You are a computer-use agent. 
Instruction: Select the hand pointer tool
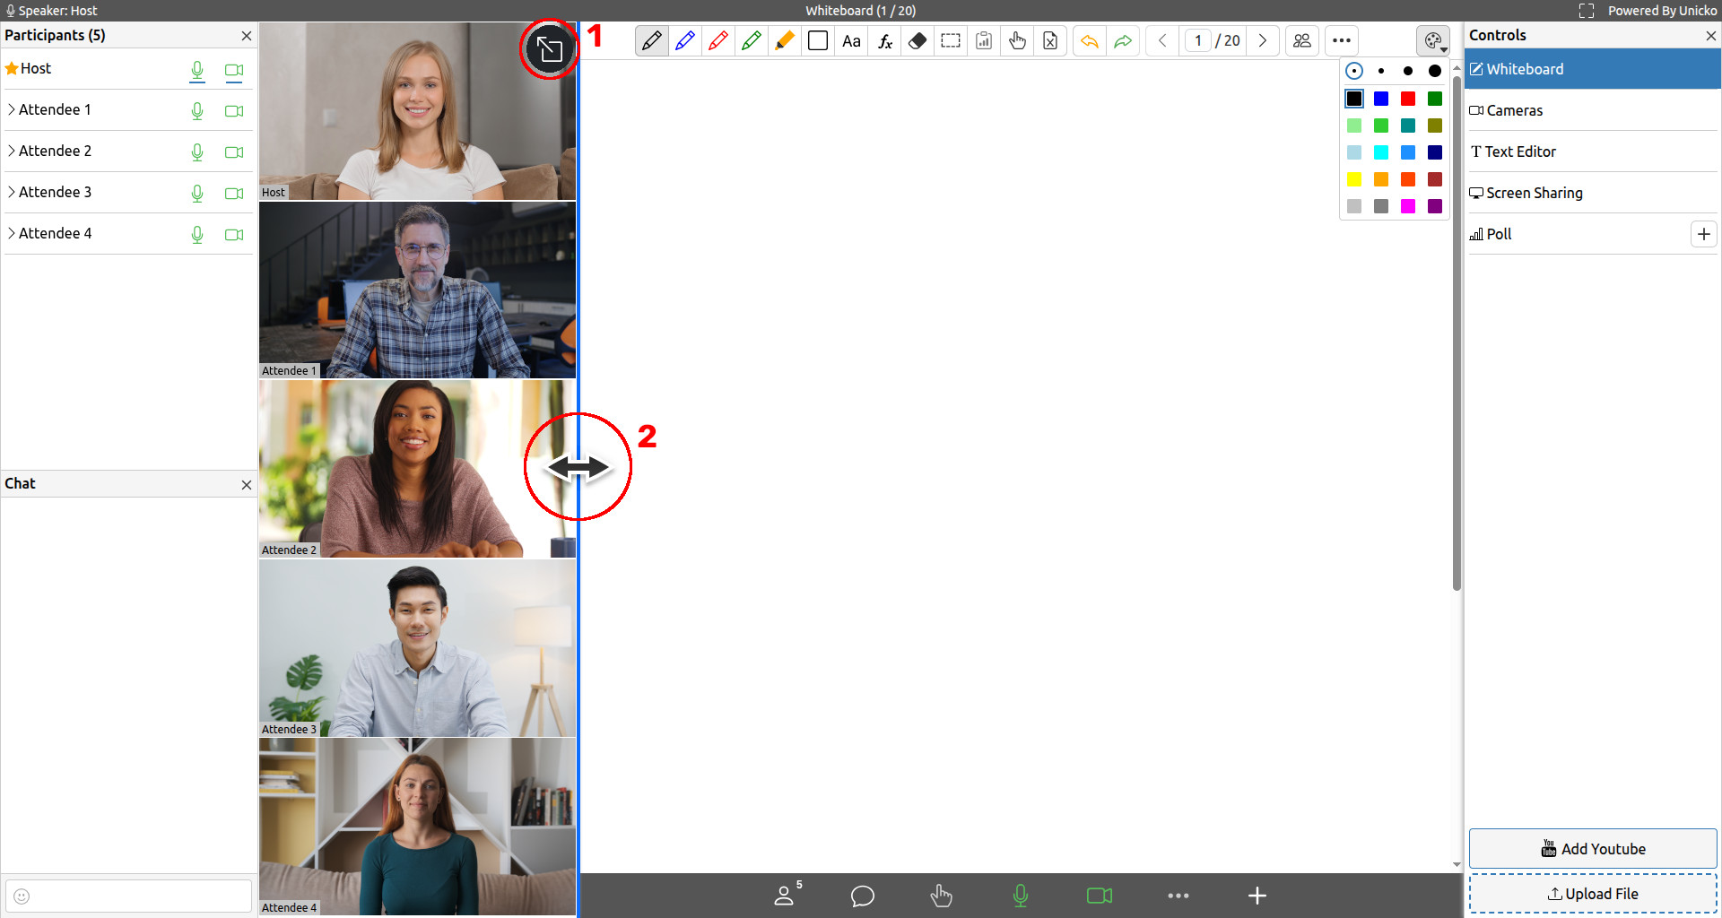coord(1017,40)
